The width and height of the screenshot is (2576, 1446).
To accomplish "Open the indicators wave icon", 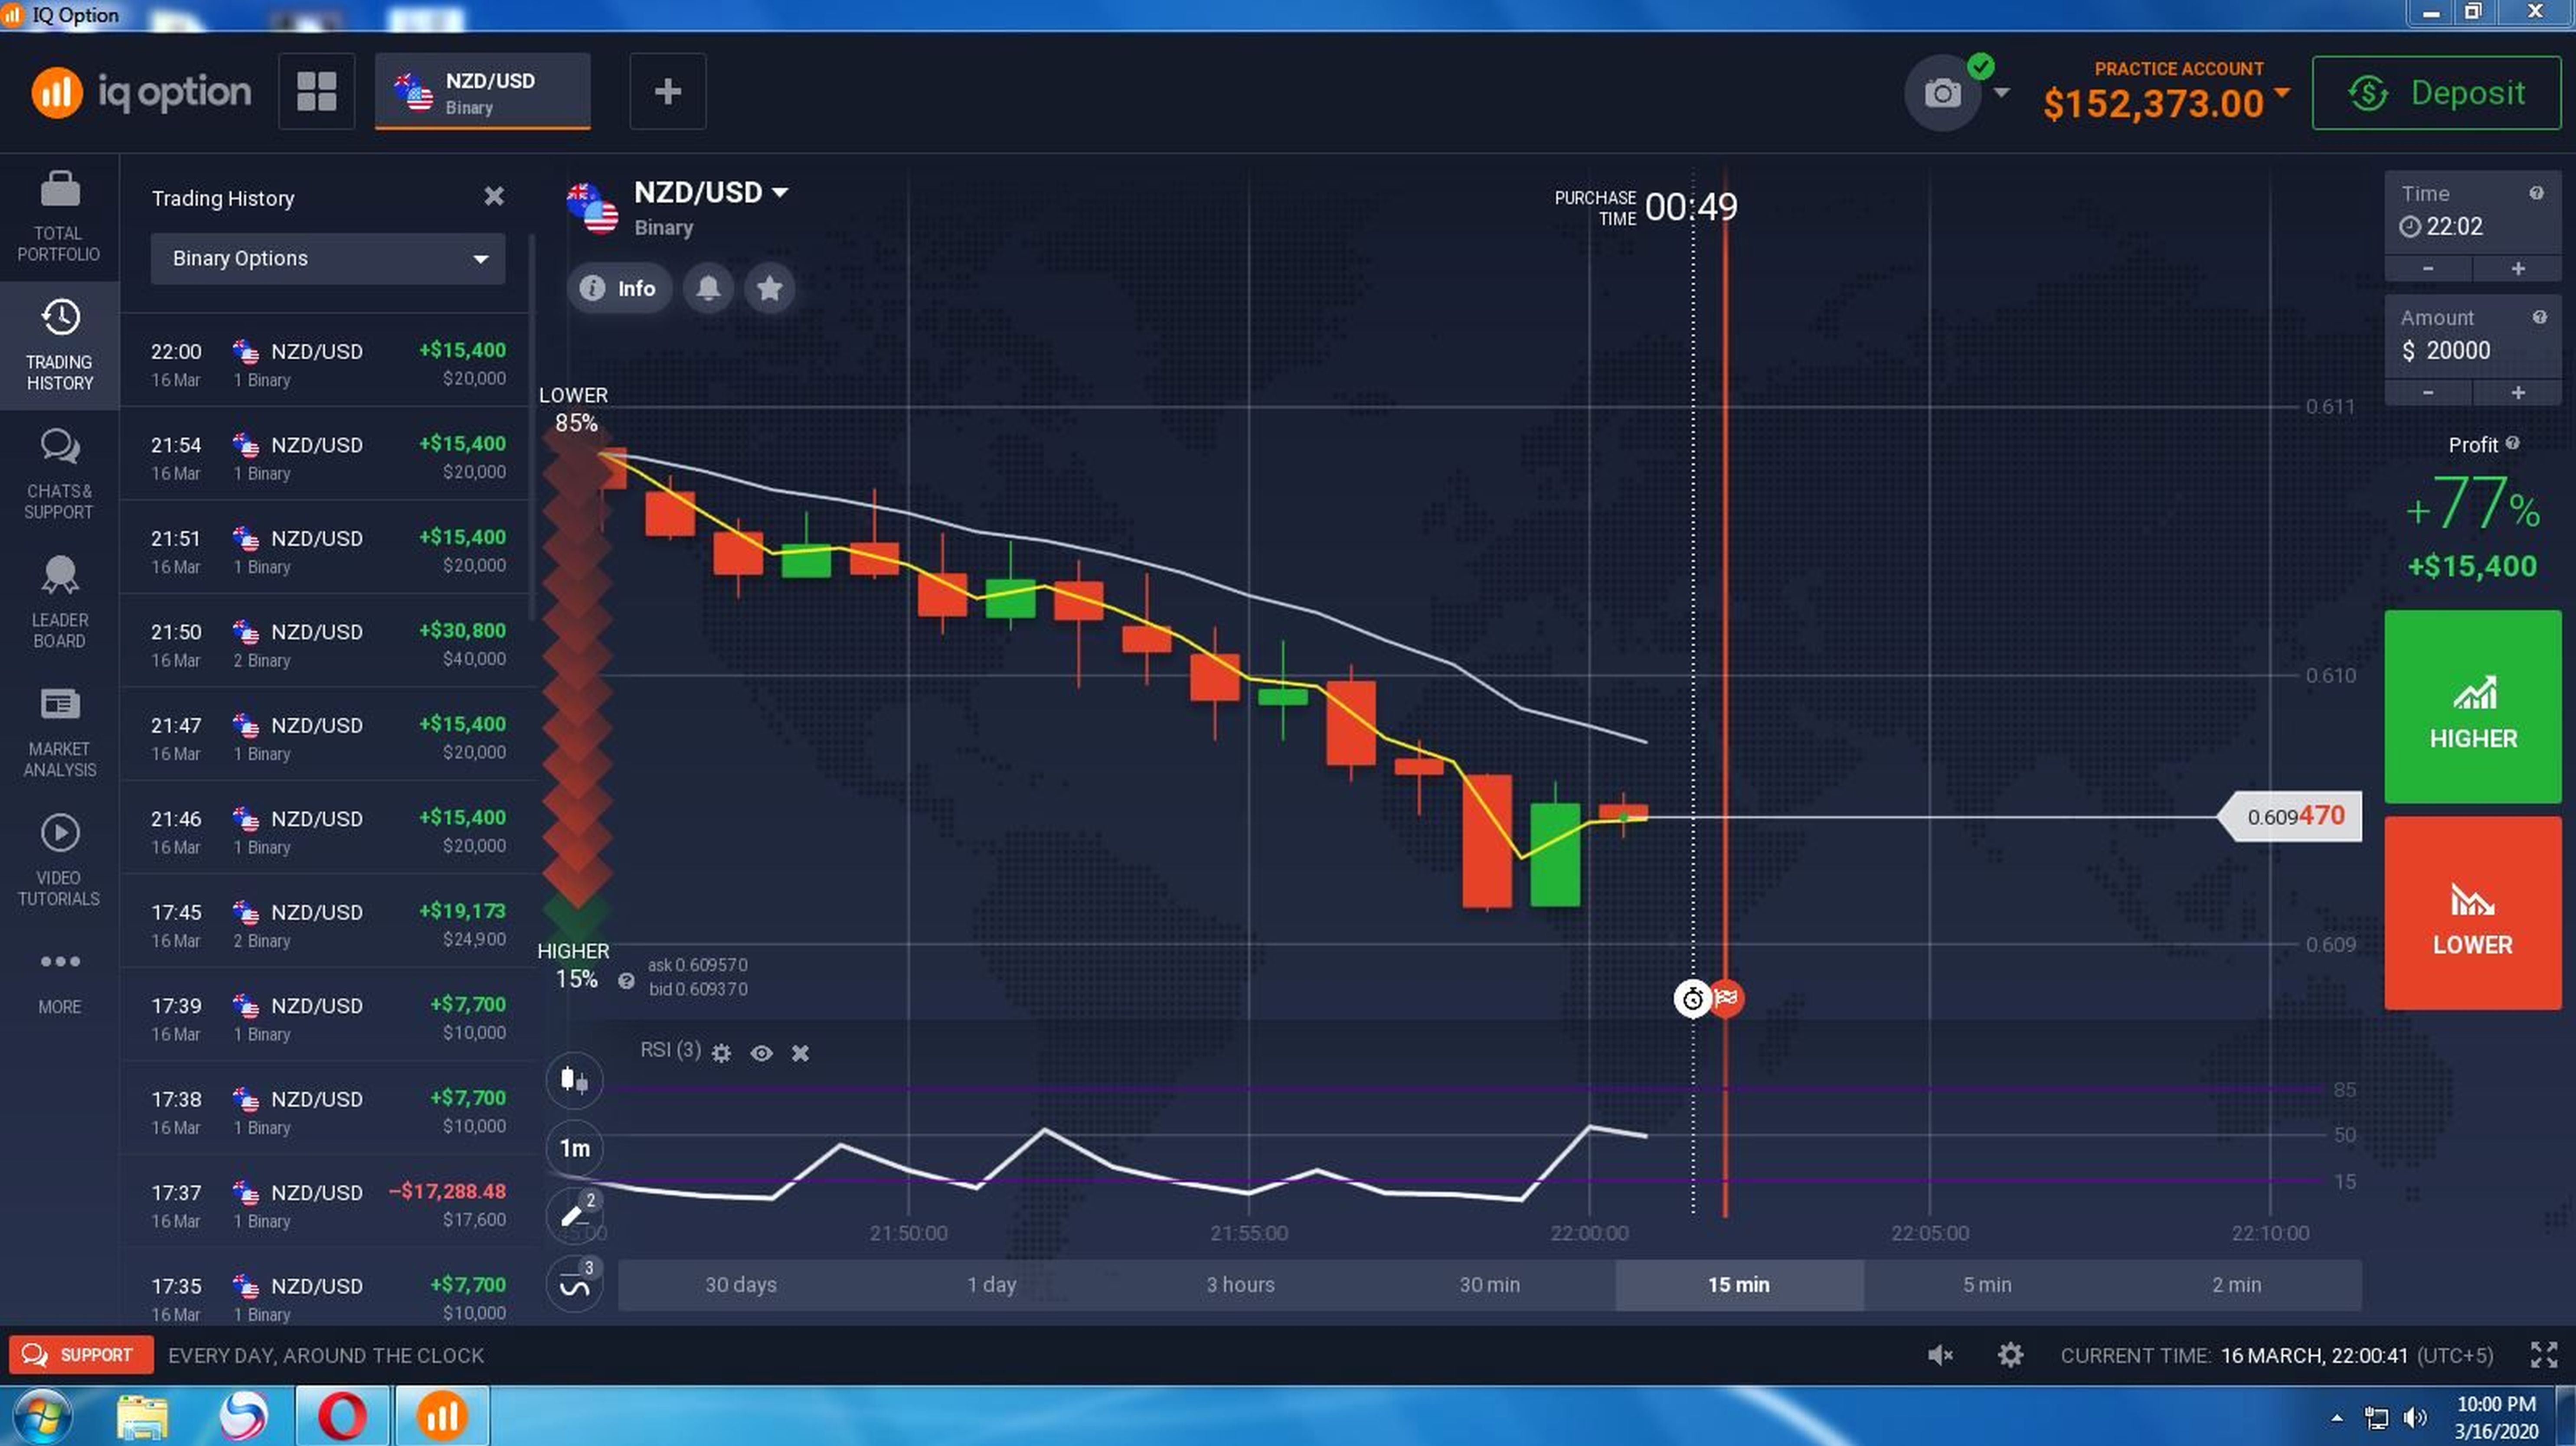I will point(574,1284).
